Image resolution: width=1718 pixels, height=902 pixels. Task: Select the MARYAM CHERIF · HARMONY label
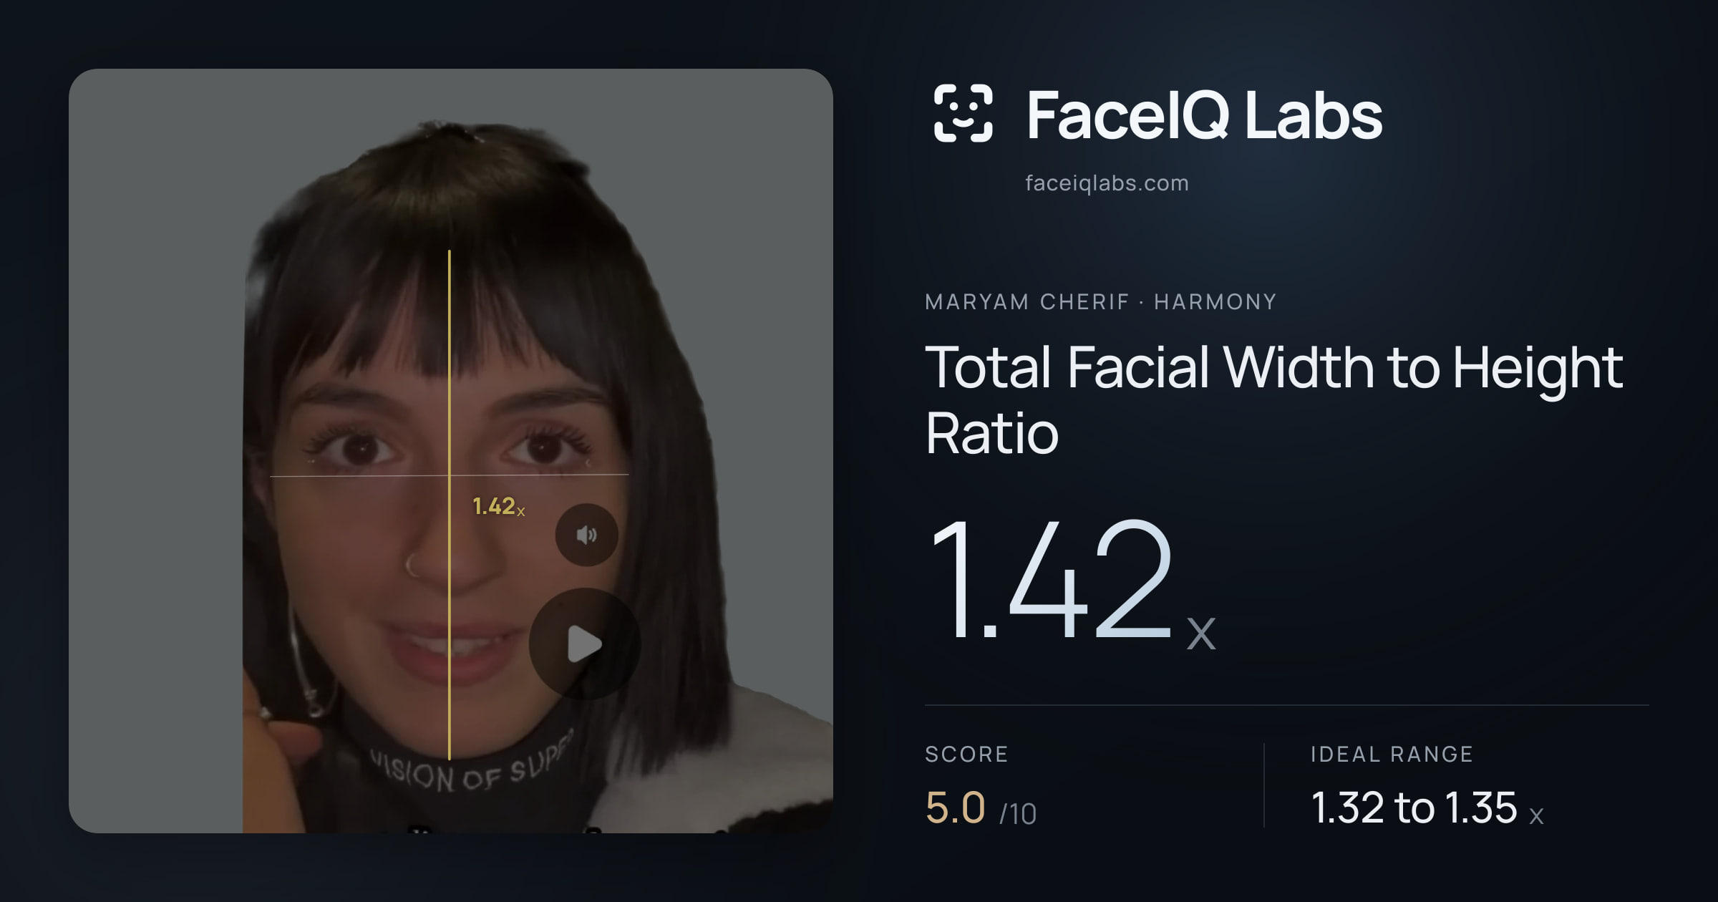[x=1100, y=302]
